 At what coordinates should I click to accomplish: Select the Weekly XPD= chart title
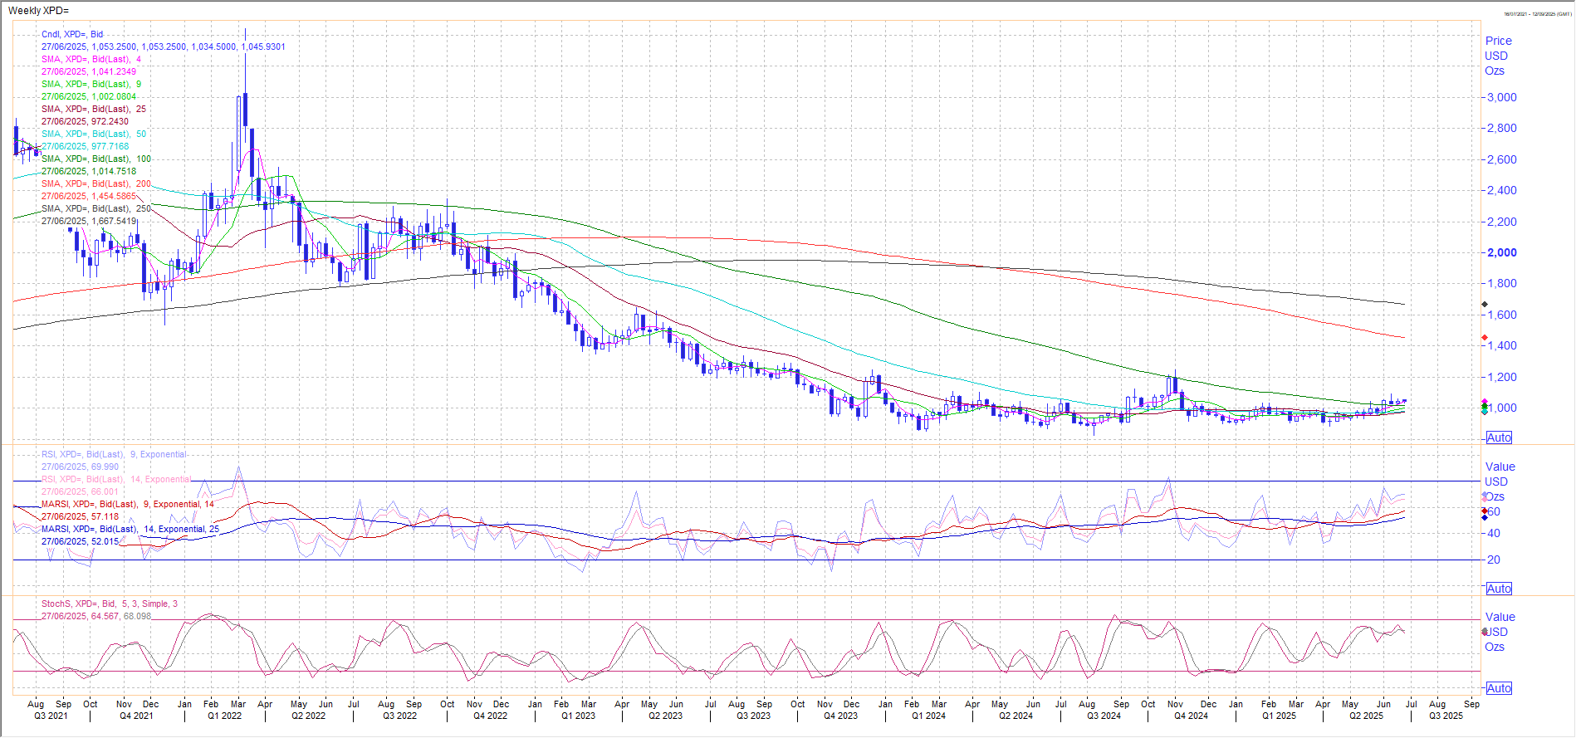tap(38, 11)
